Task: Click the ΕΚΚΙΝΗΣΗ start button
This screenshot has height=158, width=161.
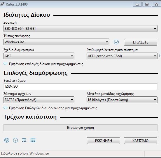Action: pos(104,140)
